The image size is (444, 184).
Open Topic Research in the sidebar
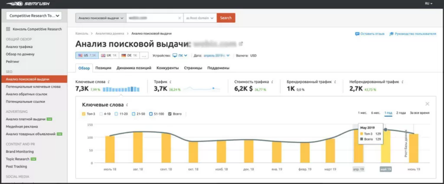(17, 159)
